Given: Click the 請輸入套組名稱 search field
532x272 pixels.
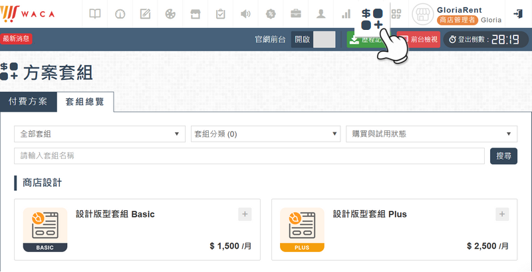Looking at the screenshot, I should (x=249, y=156).
